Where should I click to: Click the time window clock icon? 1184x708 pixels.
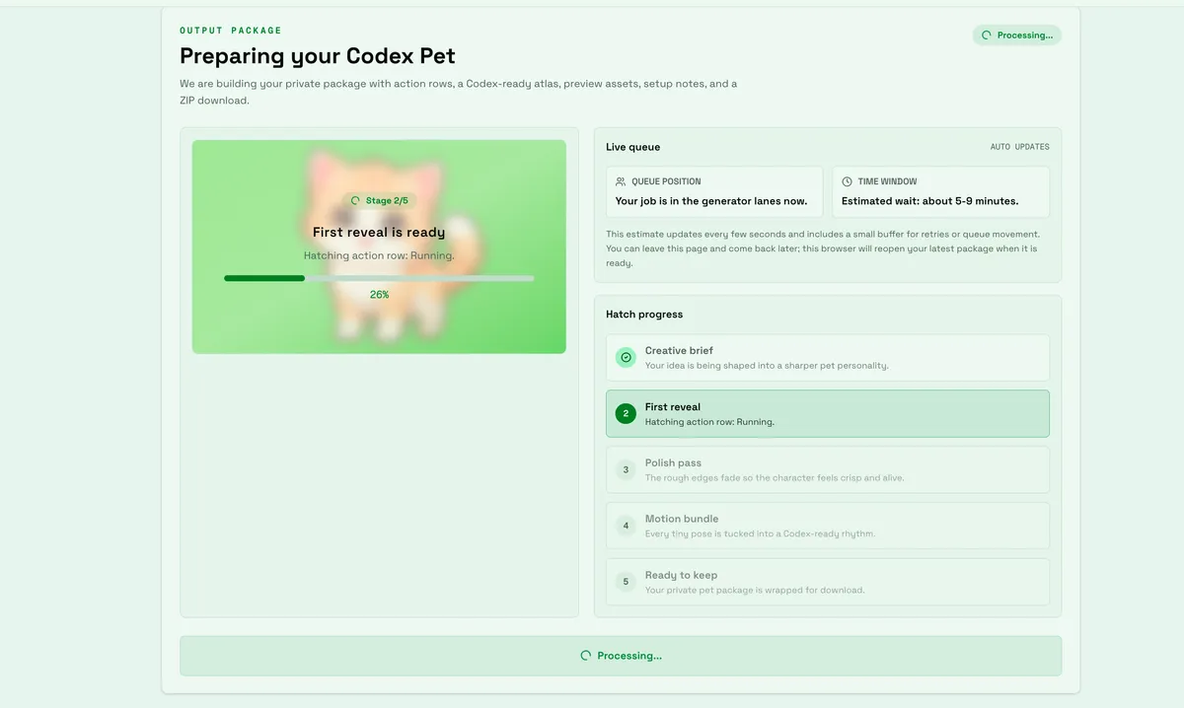point(847,181)
